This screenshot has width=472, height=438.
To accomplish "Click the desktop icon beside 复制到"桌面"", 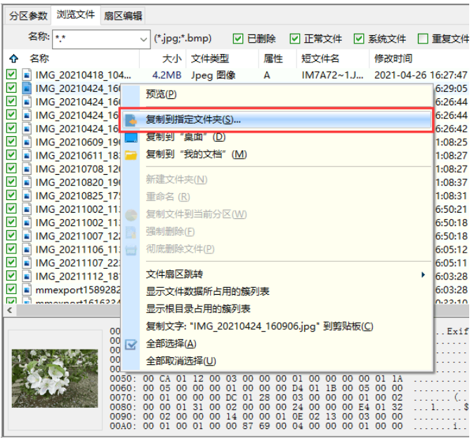I will 131,138.
